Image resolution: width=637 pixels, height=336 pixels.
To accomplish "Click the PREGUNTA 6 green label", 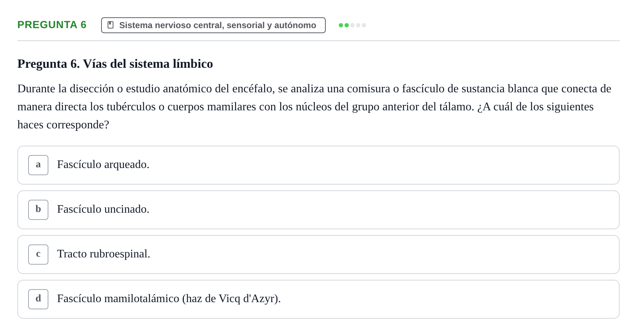I will (52, 25).
